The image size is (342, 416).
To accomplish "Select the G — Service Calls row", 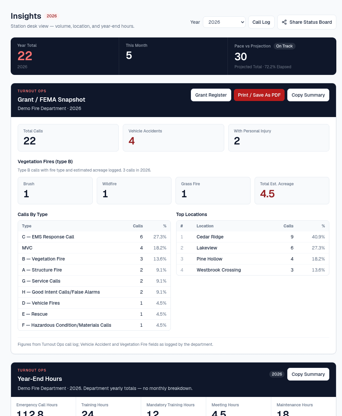I will click(94, 281).
